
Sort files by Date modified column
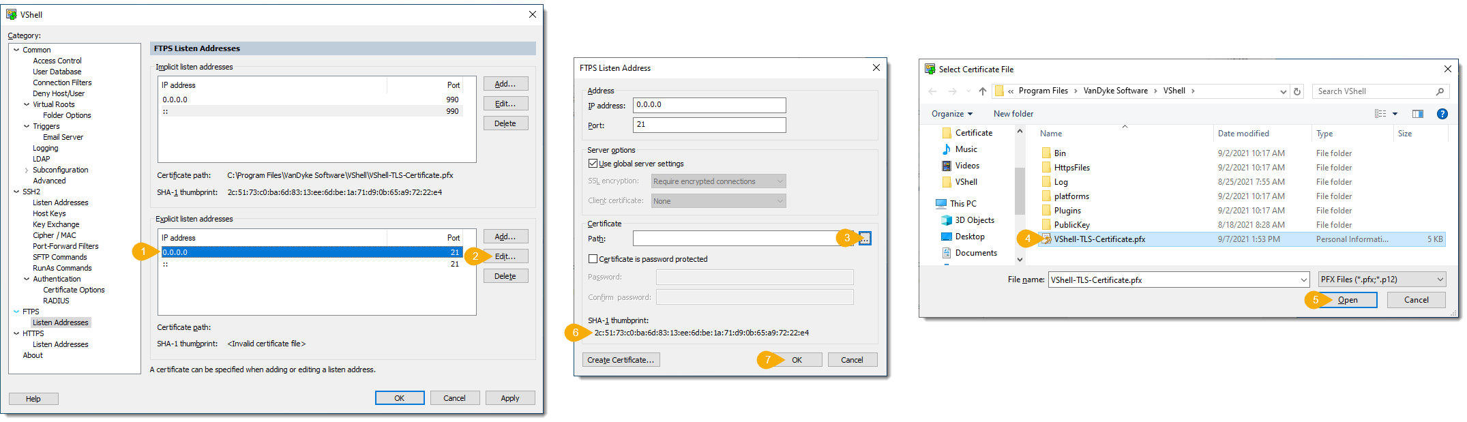tap(1243, 134)
